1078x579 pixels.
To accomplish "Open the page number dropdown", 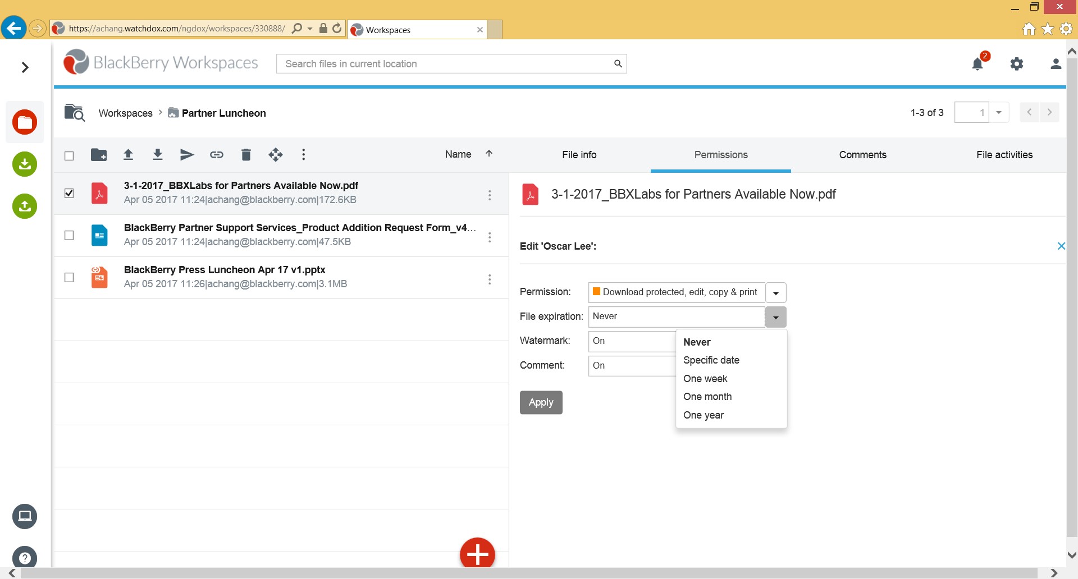I will coord(999,113).
